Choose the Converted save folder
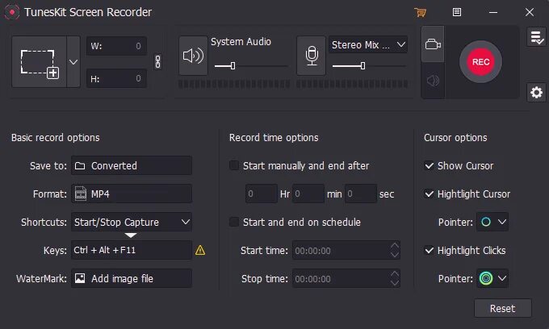549x329 pixels. (132, 165)
